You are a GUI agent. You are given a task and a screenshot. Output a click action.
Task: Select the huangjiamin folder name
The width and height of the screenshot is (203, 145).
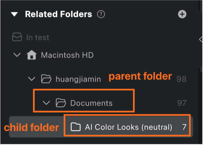(x=78, y=79)
